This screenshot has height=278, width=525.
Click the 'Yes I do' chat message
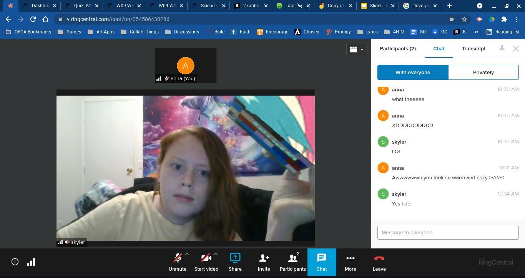(401, 204)
